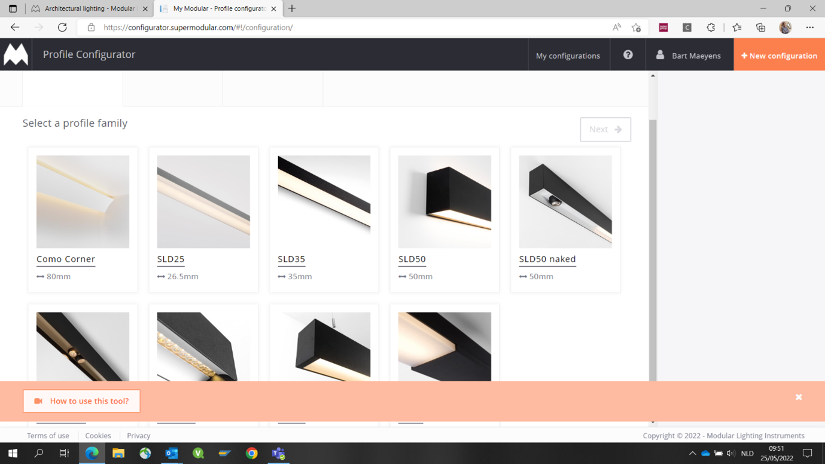
Task: Open the Cookies link
Action: (98, 436)
